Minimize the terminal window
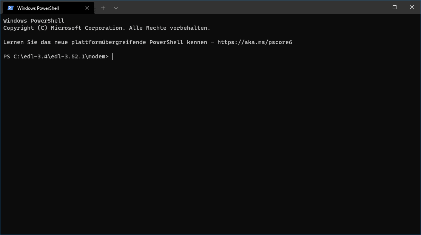The image size is (421, 235). click(x=377, y=7)
